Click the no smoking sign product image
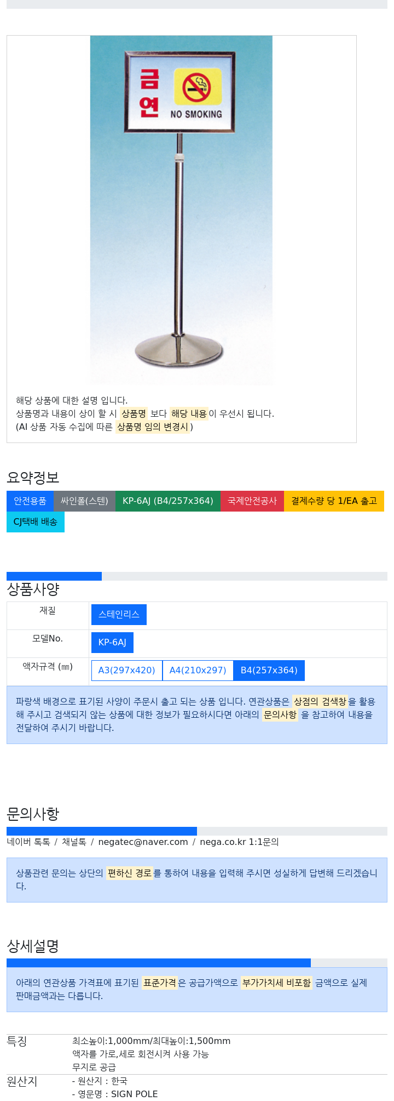Screen dimensions: 394x1101 tap(181, 210)
